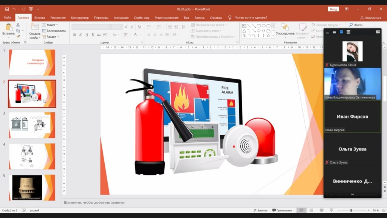Switch Zoom panel to gallery grid view
Viewport: 387px width, 218px height.
pyautogui.click(x=348, y=32)
